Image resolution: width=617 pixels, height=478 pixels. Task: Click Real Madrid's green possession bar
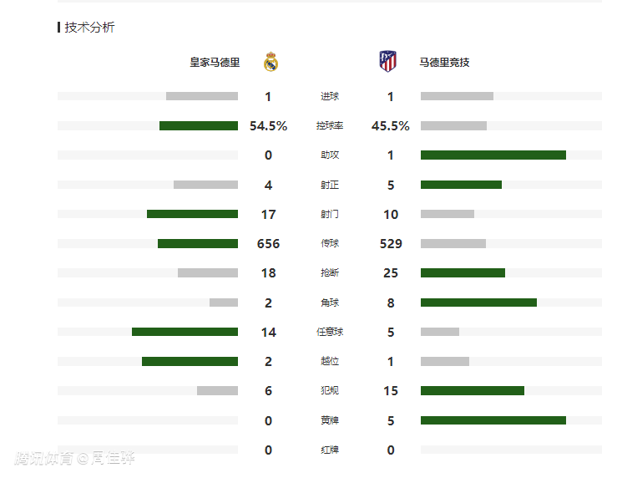[199, 126]
